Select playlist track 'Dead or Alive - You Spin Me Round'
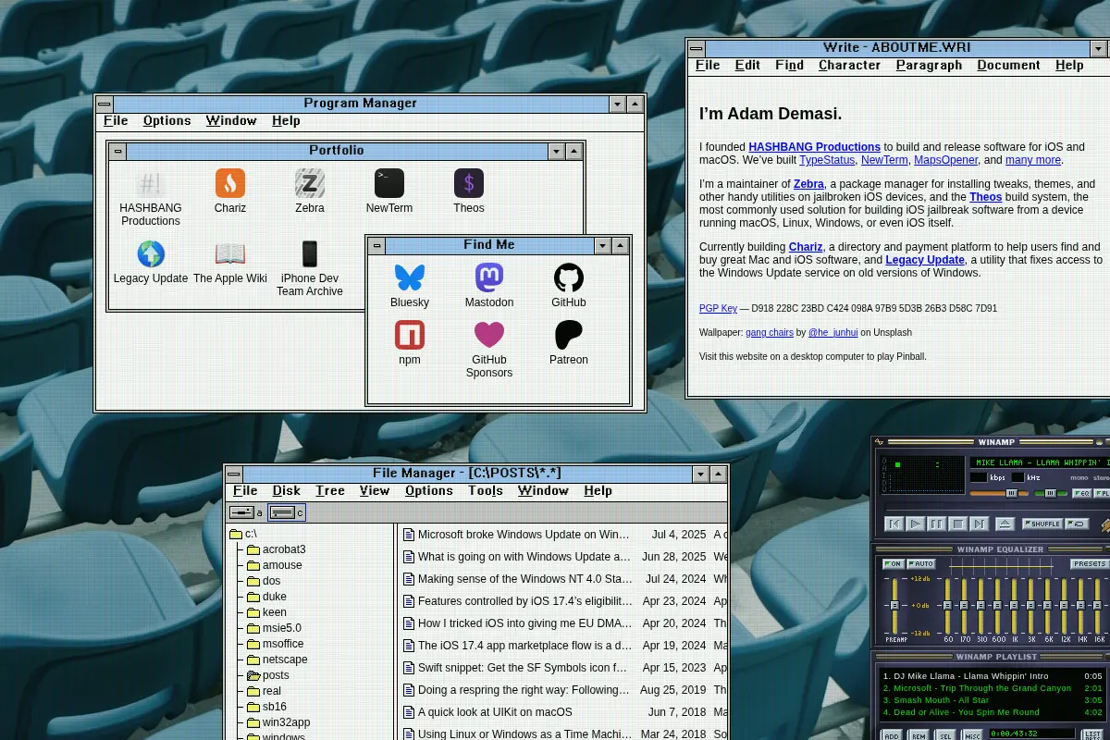 (993, 712)
